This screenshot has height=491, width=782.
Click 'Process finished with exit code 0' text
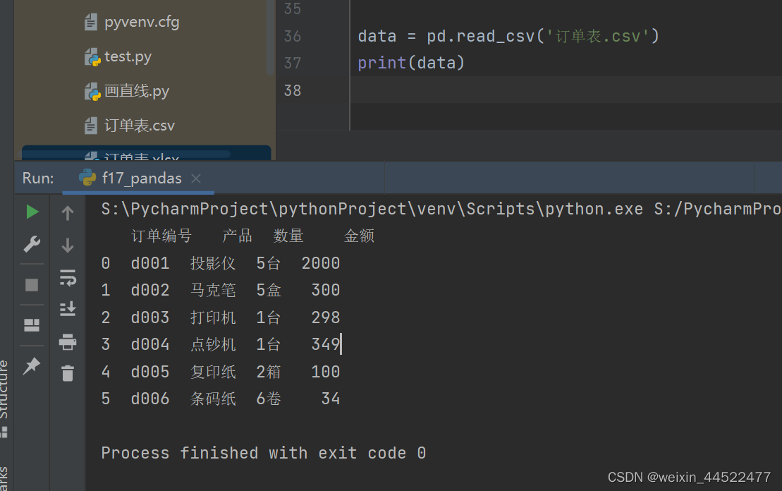263,453
